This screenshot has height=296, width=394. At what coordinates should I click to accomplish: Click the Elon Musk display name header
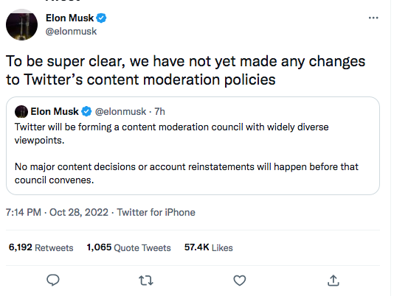[69, 18]
